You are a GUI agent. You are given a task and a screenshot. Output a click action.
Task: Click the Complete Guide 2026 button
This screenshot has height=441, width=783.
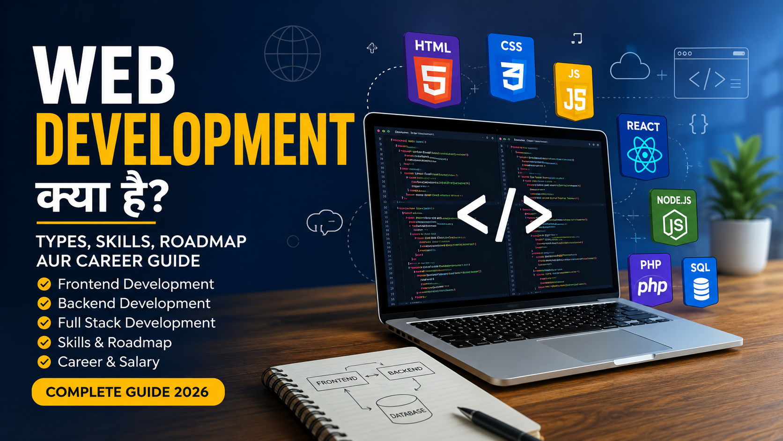(x=128, y=392)
